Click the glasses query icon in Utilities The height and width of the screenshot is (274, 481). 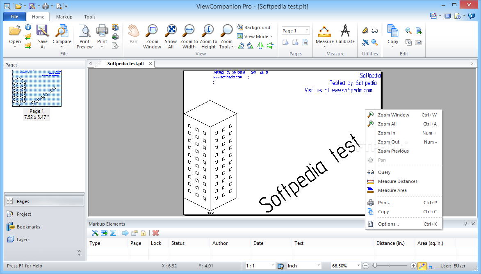coord(374,31)
